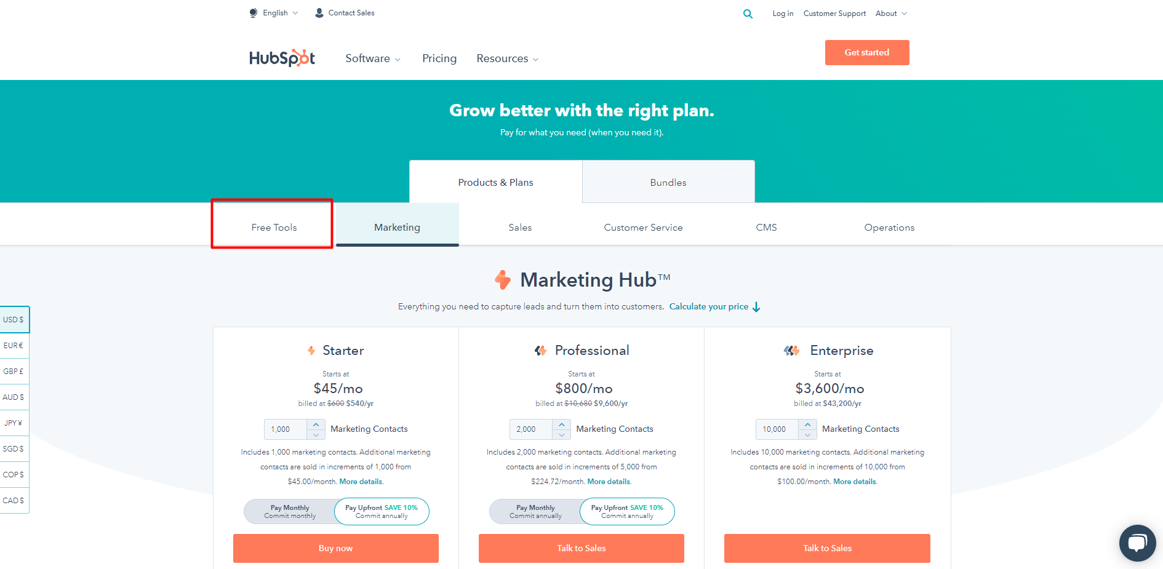
Task: Expand the Resources dropdown menu
Action: point(508,58)
